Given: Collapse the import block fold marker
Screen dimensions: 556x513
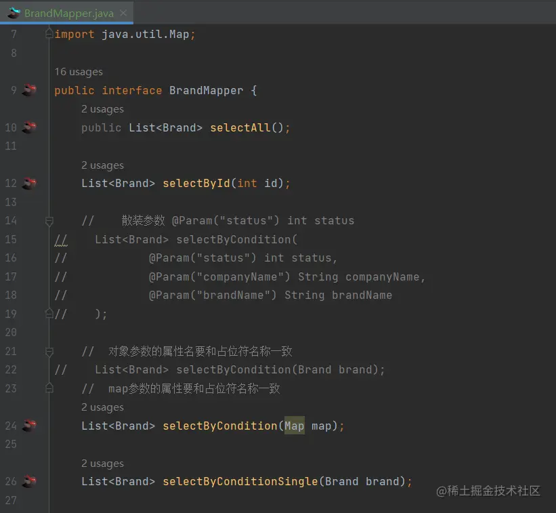Looking at the screenshot, I should (x=49, y=34).
